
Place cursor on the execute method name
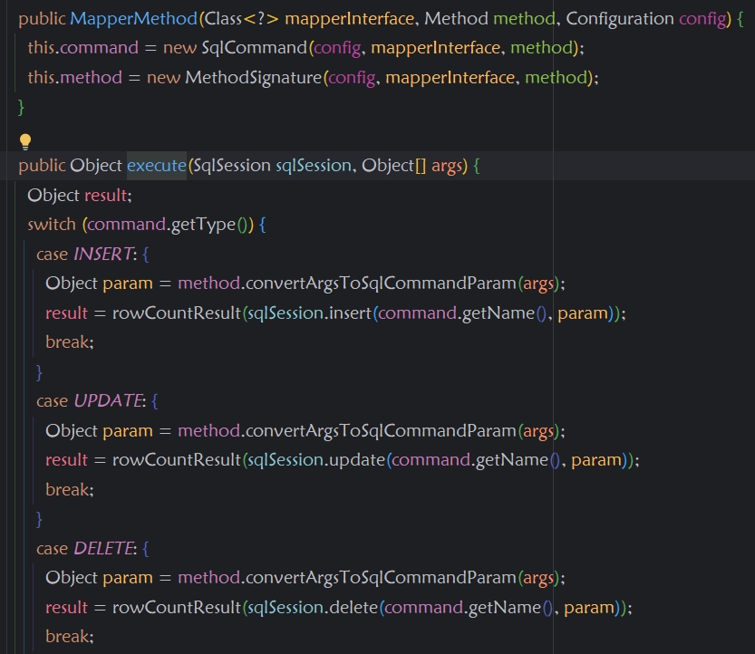156,166
